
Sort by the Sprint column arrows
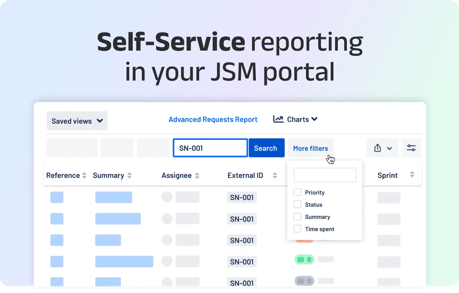click(x=412, y=174)
